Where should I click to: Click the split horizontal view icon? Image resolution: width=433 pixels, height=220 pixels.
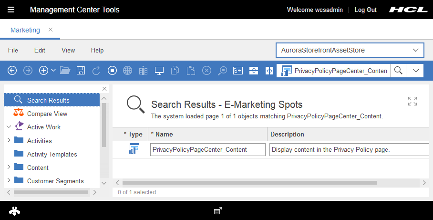(254, 71)
